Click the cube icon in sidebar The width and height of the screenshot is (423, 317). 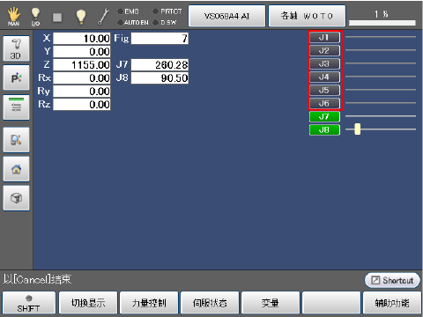pos(16,198)
